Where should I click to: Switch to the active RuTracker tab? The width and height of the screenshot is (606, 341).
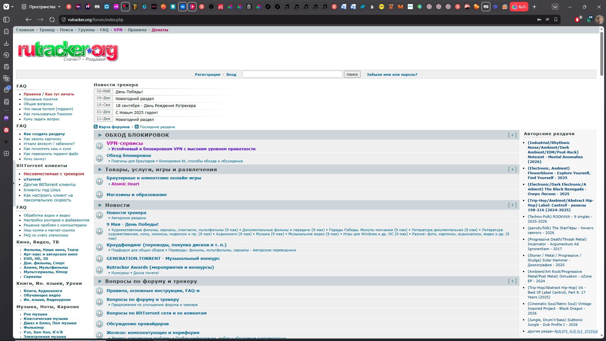click(x=519, y=7)
